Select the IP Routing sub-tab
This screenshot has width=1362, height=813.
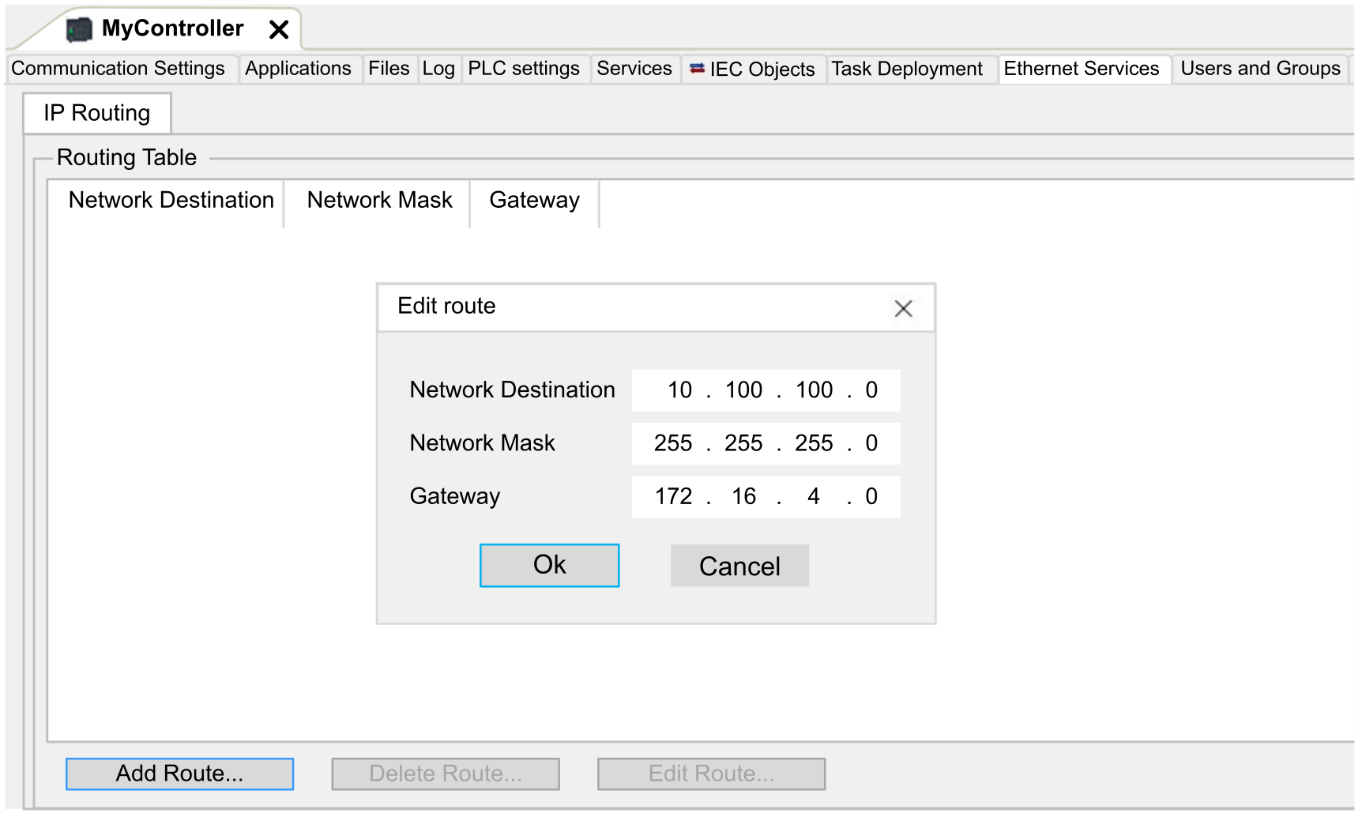96,113
